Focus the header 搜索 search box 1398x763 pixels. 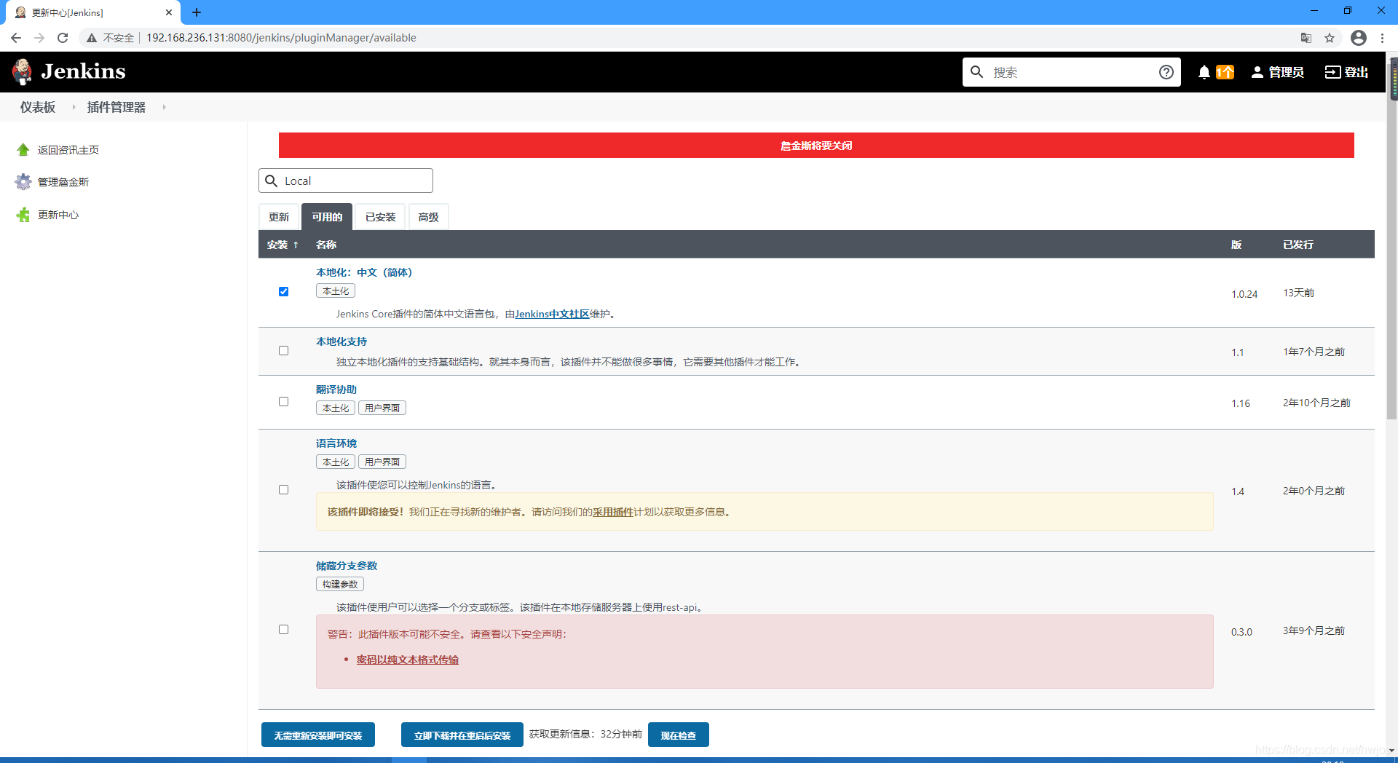click(x=1072, y=72)
